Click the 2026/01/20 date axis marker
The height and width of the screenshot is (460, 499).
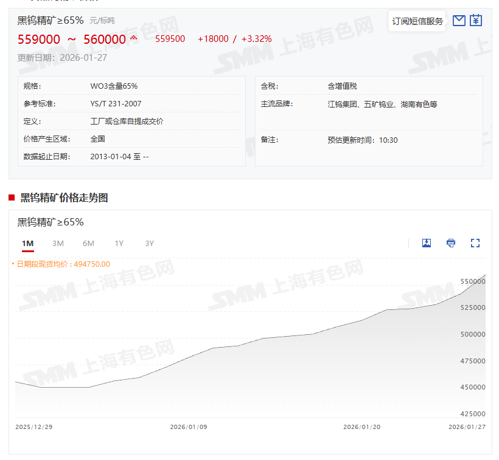(x=362, y=427)
